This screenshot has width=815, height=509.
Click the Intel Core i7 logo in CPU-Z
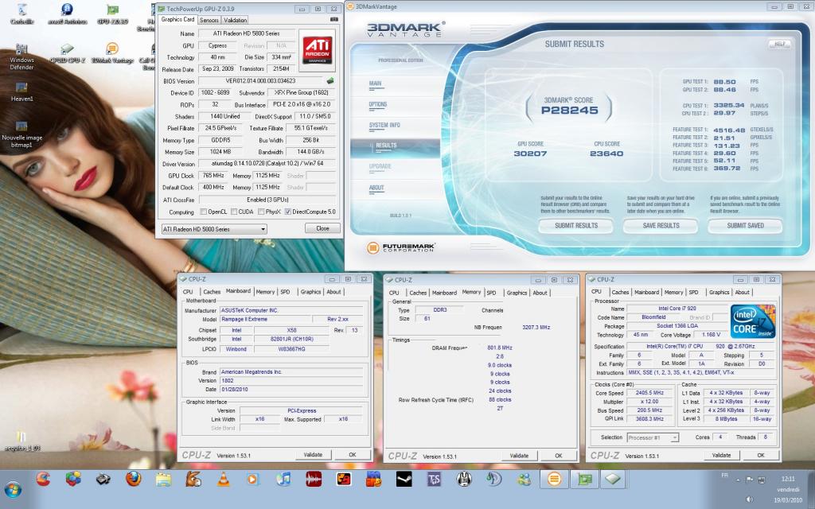click(753, 322)
